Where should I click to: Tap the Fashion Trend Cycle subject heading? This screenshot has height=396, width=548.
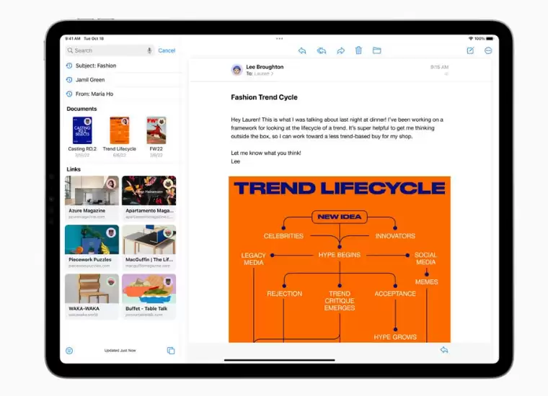coord(264,97)
